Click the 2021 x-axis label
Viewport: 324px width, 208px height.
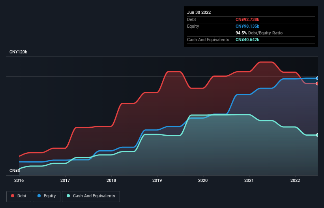click(249, 180)
